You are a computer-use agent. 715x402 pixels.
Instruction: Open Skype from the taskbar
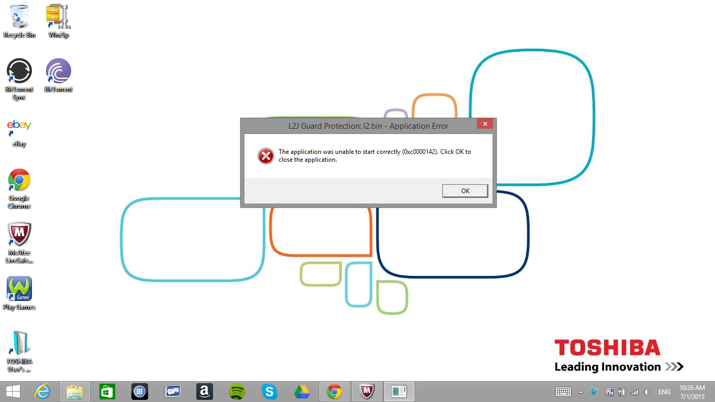(270, 392)
